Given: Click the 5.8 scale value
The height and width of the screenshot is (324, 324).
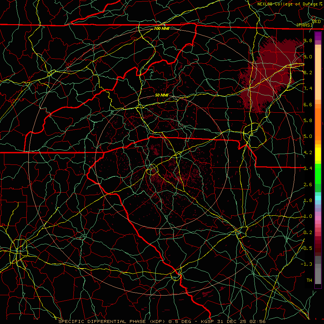Looking at the screenshot, I should 308,121.
